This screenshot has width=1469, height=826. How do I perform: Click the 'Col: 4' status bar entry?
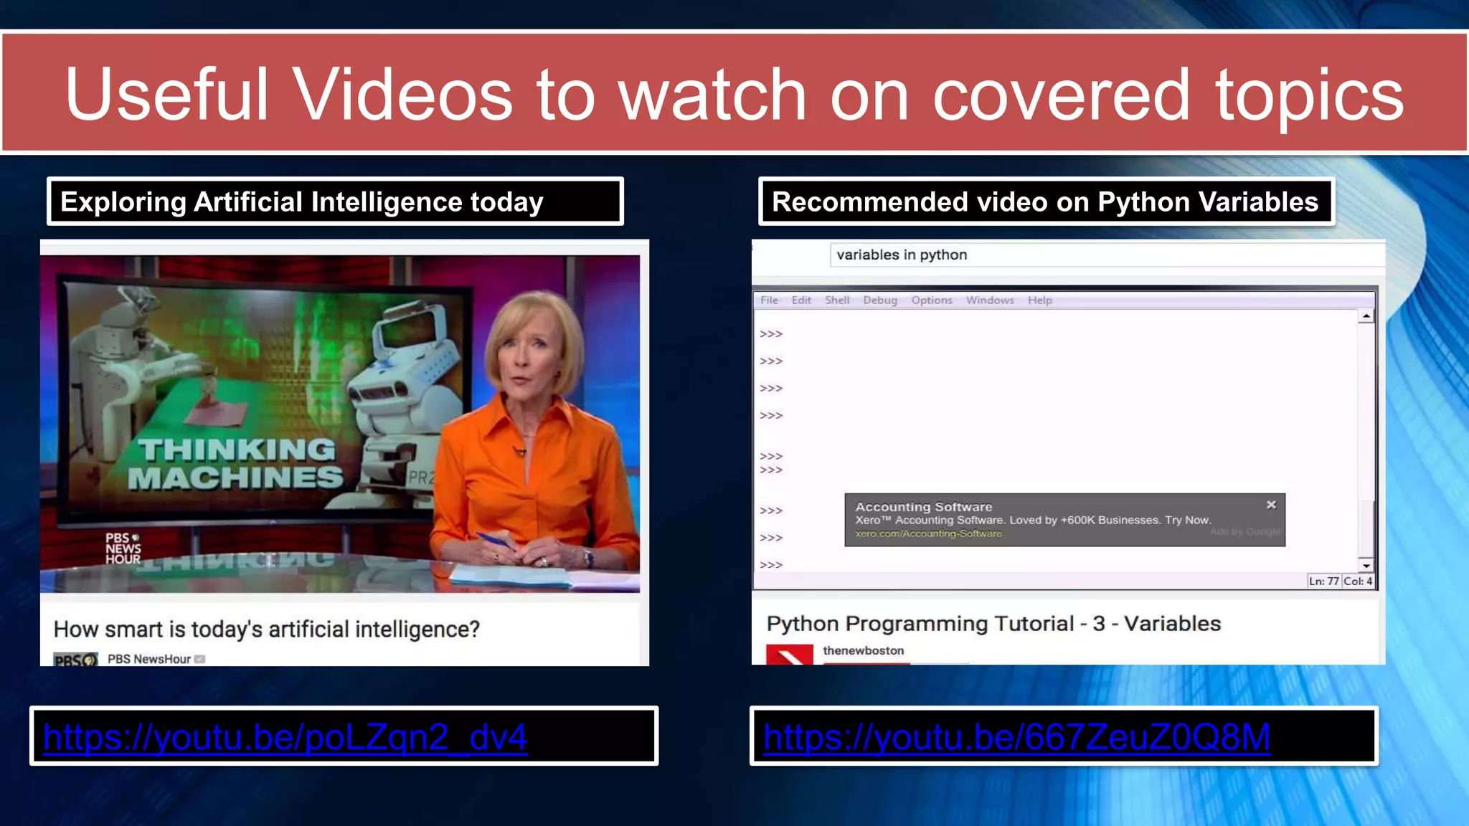[x=1358, y=581]
